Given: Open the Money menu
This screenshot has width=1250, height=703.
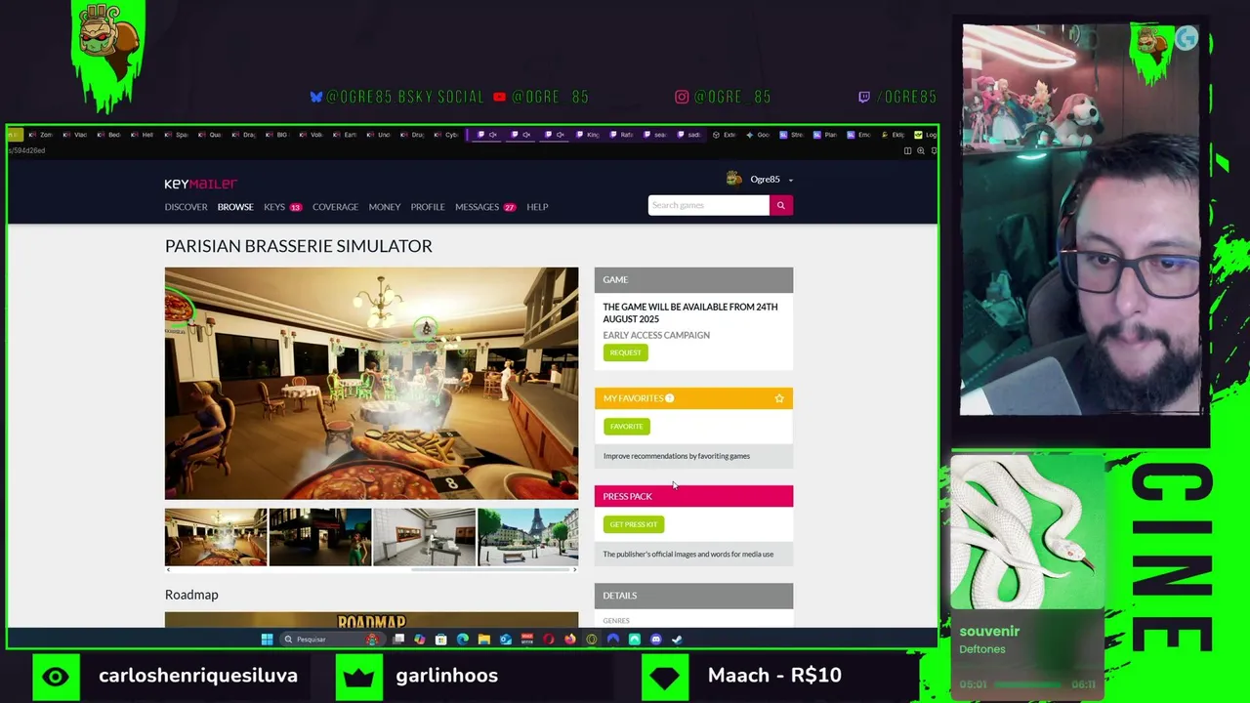Looking at the screenshot, I should coord(385,207).
